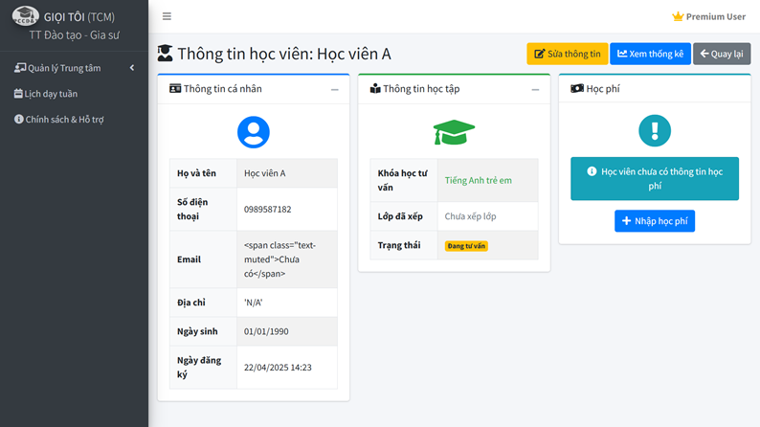Screen dimensions: 760x427
Task: Click the Nhập học phí button
Action: pos(655,221)
